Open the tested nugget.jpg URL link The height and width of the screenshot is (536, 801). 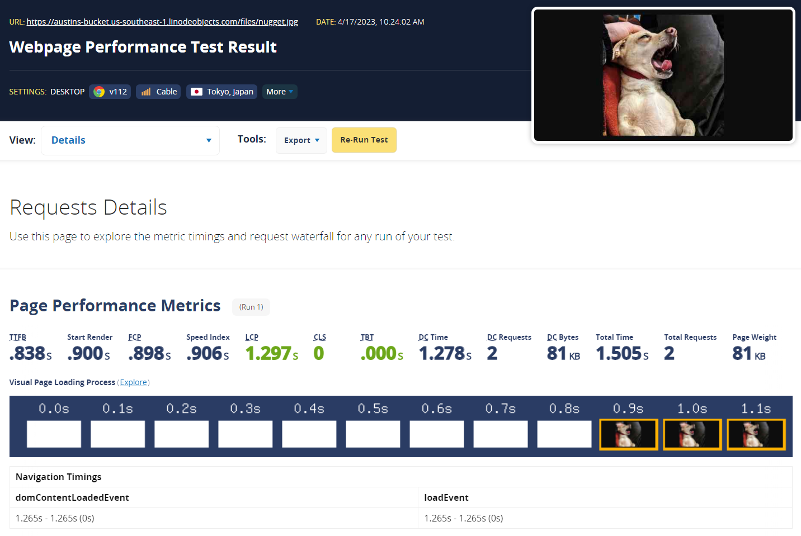(162, 22)
